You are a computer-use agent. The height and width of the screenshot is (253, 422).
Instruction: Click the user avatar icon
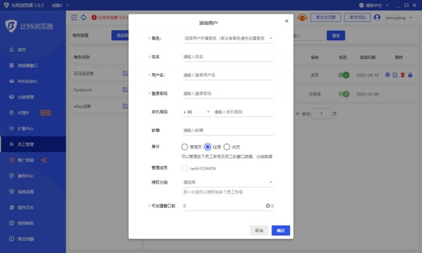pyautogui.click(x=377, y=17)
